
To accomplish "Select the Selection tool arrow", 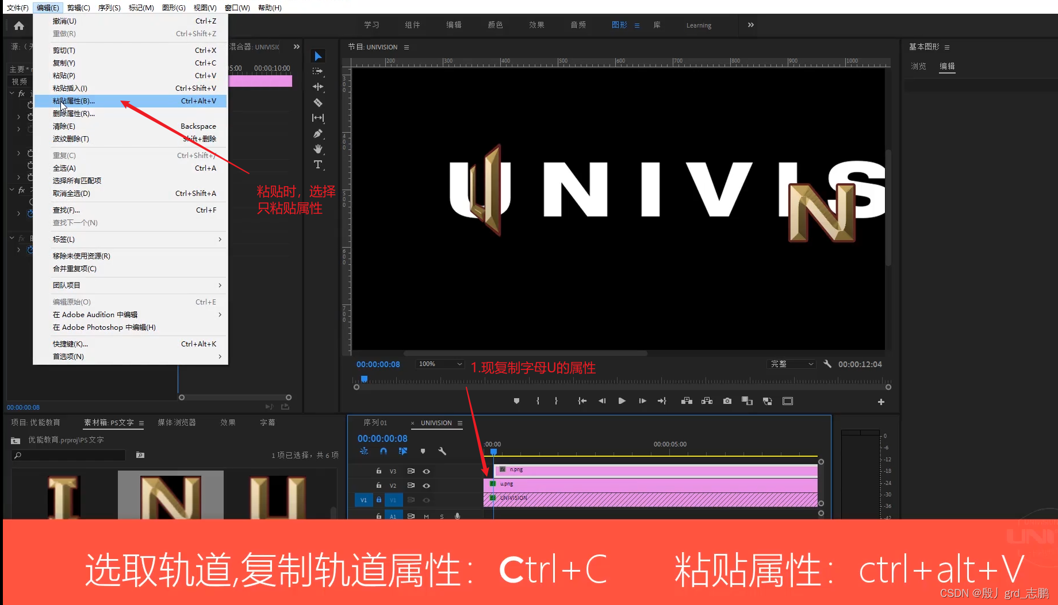I will click(x=318, y=56).
